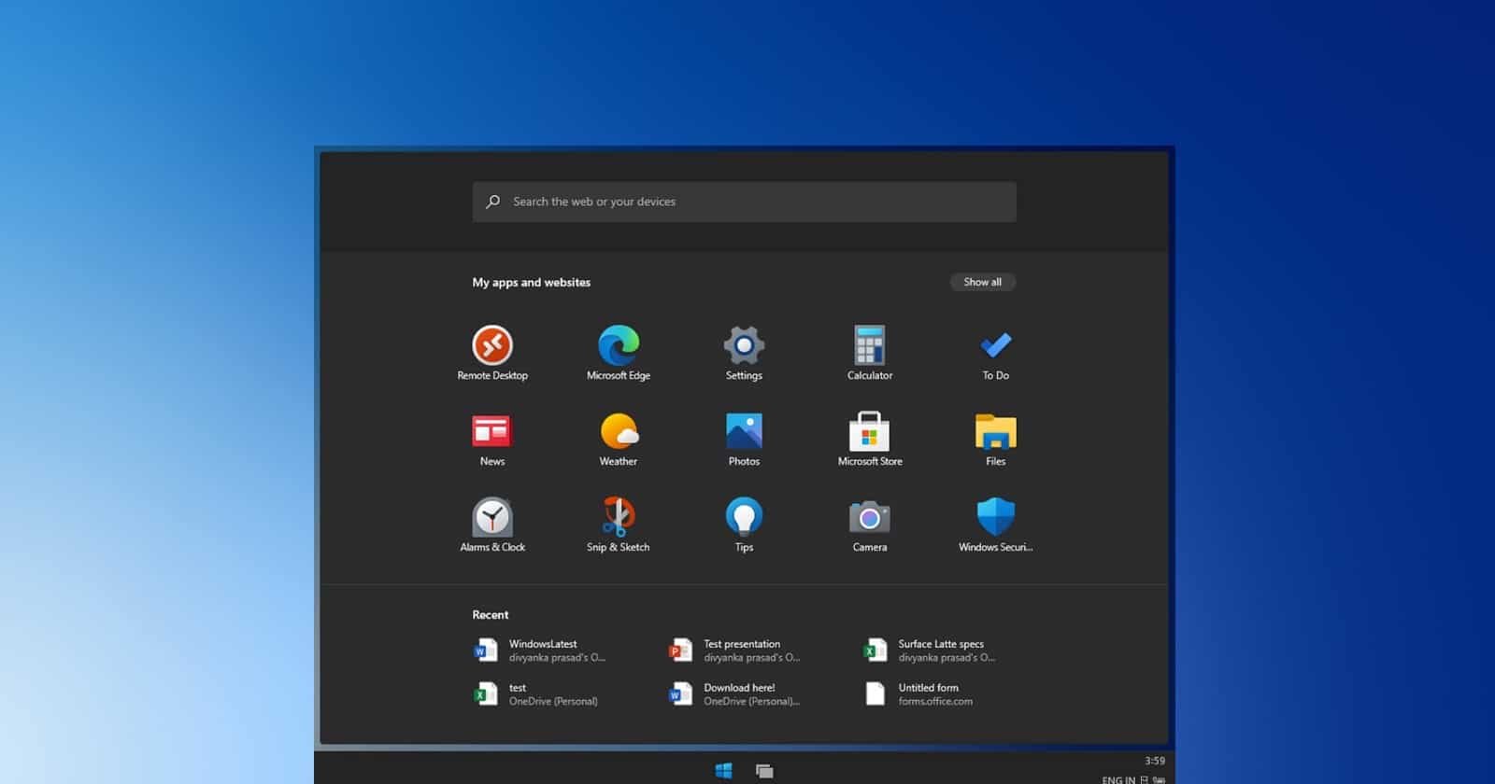Open Task View on the taskbar

(x=764, y=771)
